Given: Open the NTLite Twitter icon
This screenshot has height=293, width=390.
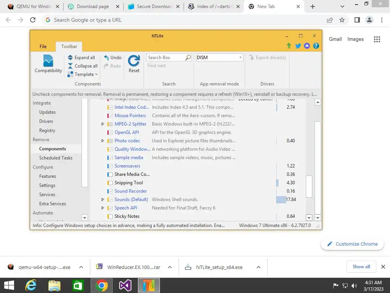Looking at the screenshot, I should 298,46.
